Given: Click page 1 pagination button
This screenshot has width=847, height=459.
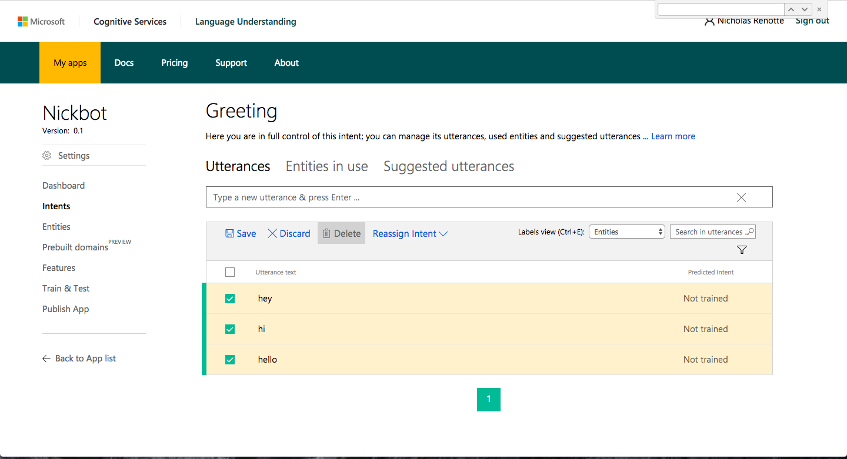Looking at the screenshot, I should coord(489,400).
